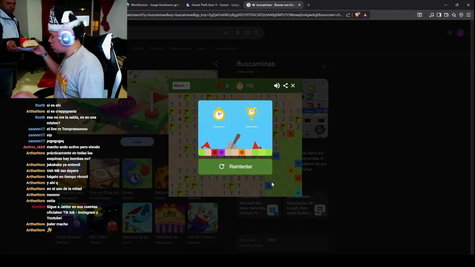Image resolution: width=475 pixels, height=267 pixels.
Task: Close the Minesweeper game overlay
Action: tap(293, 86)
